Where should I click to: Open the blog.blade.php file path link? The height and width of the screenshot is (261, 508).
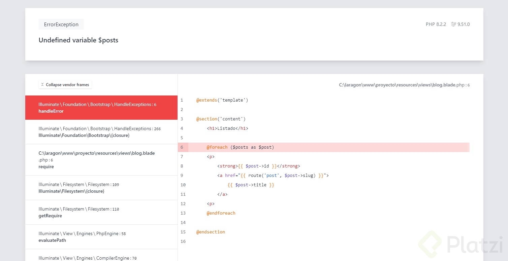coord(404,85)
